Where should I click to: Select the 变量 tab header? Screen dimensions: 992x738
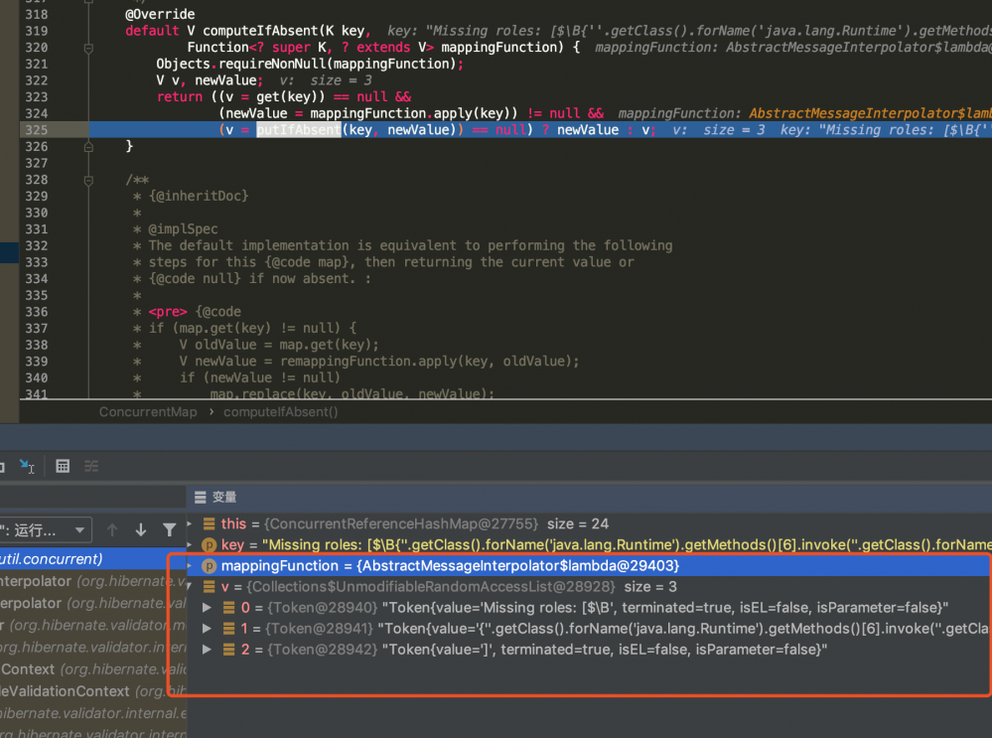[222, 497]
